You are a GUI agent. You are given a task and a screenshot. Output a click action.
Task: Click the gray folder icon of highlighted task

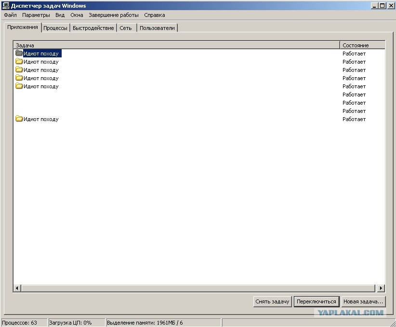[x=19, y=53]
